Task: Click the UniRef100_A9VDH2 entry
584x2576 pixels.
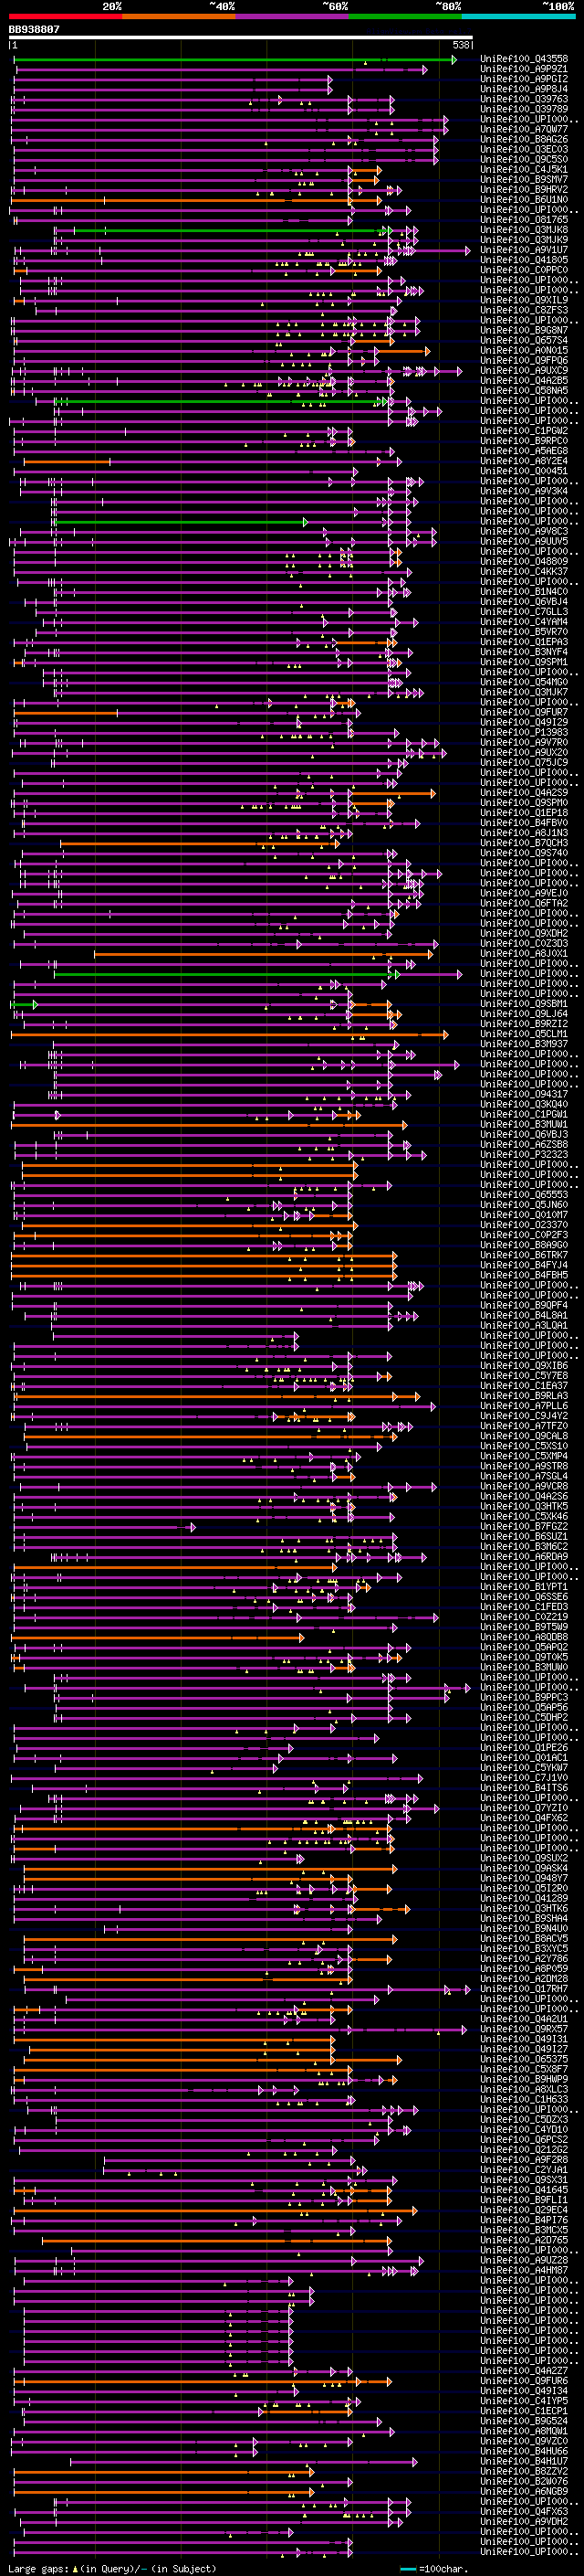Action: pos(524,2522)
